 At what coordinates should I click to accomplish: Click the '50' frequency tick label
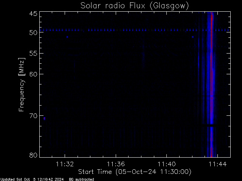pyautogui.click(x=33, y=32)
